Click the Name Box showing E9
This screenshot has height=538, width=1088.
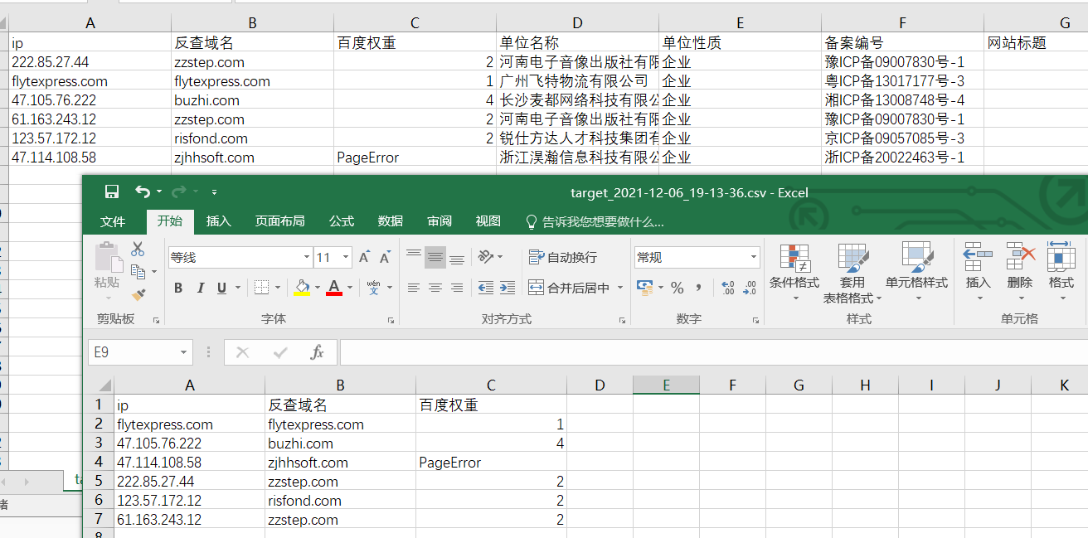133,352
